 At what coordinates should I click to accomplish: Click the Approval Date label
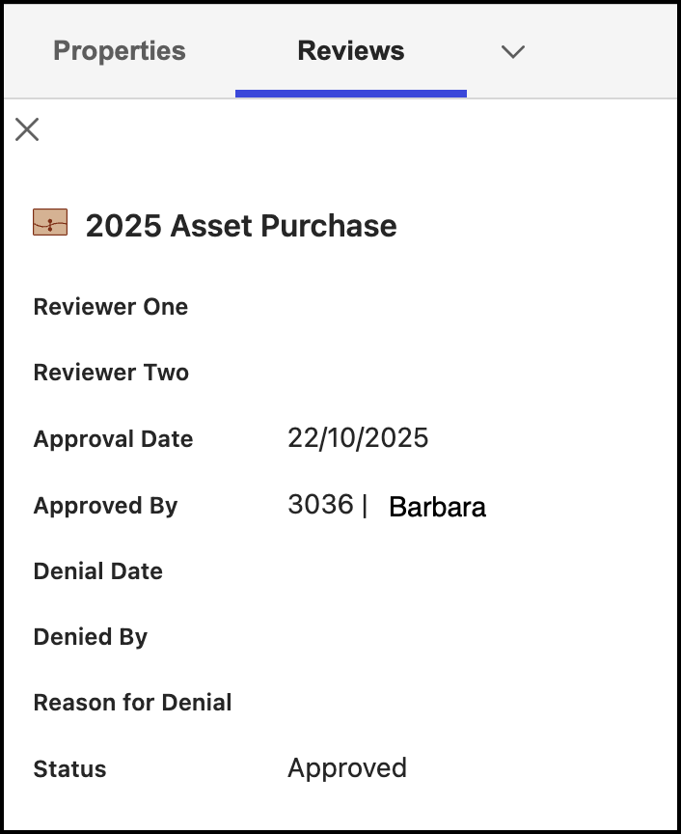[113, 439]
